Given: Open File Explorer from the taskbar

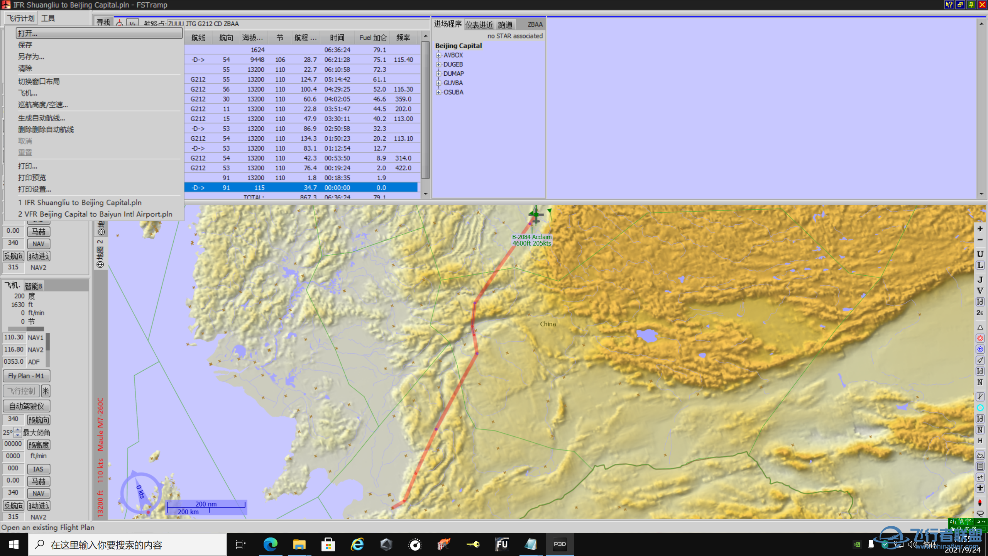Looking at the screenshot, I should click(x=299, y=544).
